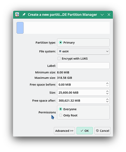126x152 pixels.
Task: Click the title bar down-chevron icon
Action: click(102, 15)
